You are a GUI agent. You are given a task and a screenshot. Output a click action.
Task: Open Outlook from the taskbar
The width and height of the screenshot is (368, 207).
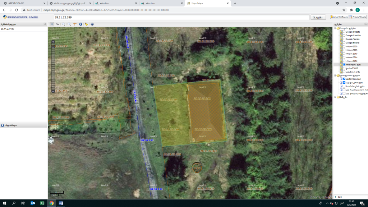(x=33, y=203)
